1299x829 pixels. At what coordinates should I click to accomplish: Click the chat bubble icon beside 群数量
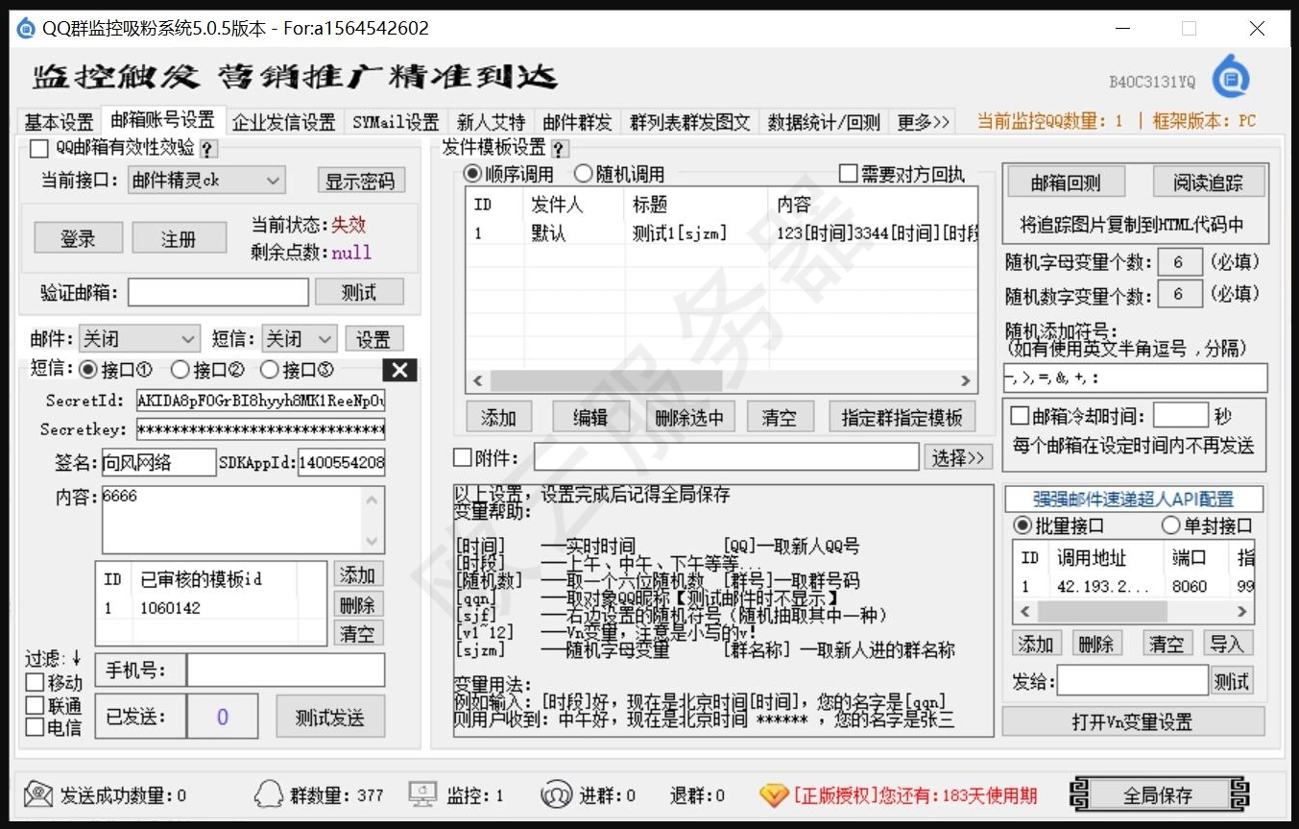coord(269,794)
